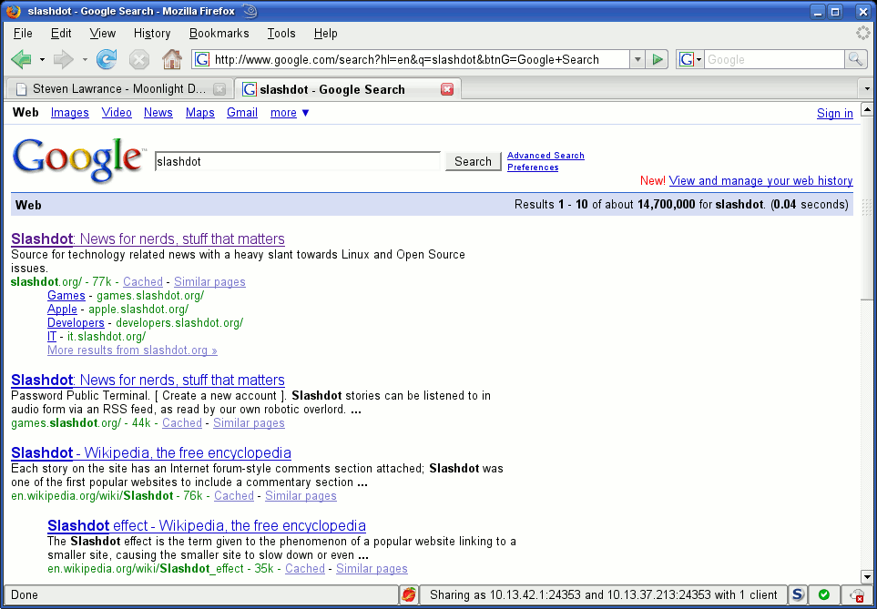Click the search magnifier icon in toolbar
Viewport: 877px width, 609px height.
[855, 59]
